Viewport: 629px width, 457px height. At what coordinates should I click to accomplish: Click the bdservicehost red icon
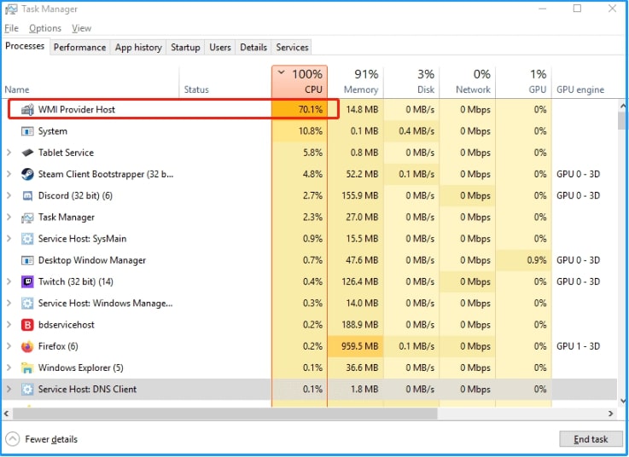pos(26,325)
